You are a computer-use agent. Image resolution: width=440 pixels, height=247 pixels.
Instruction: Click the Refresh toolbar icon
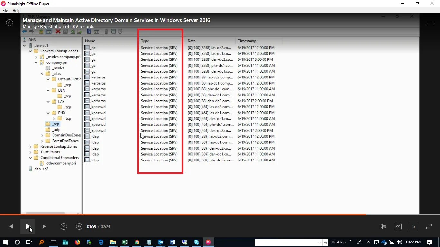[x=72, y=32]
